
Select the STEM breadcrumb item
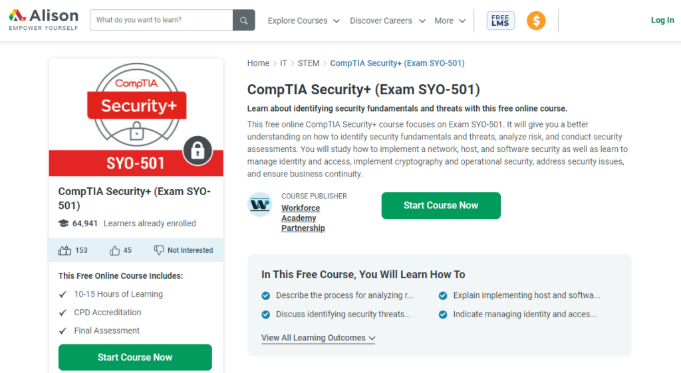(x=309, y=63)
